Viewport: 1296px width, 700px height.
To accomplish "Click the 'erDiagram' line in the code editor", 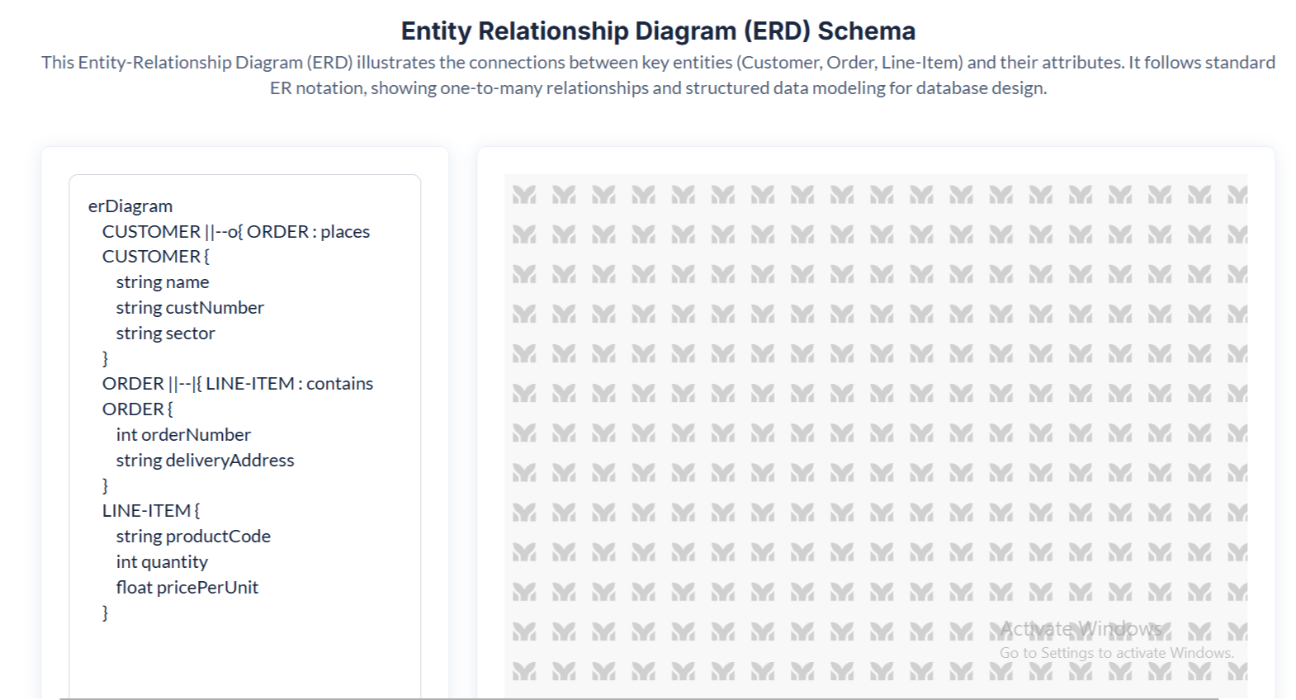I will (x=130, y=206).
